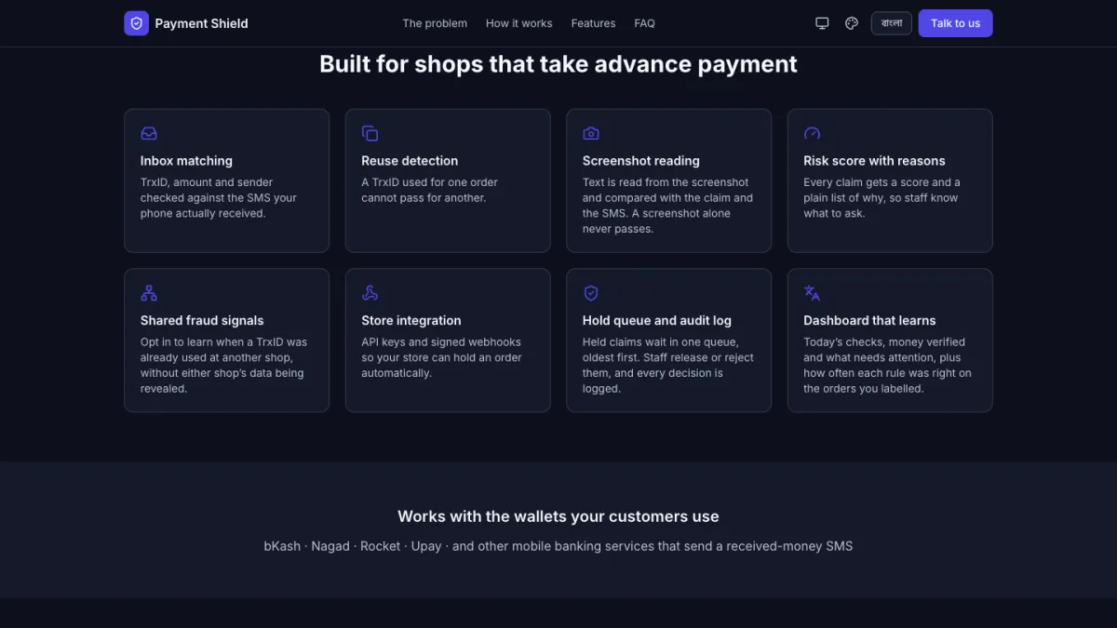Viewport: 1117px width, 628px height.
Task: Click the heading Built for shops that take advance payment
Action: tap(558, 63)
